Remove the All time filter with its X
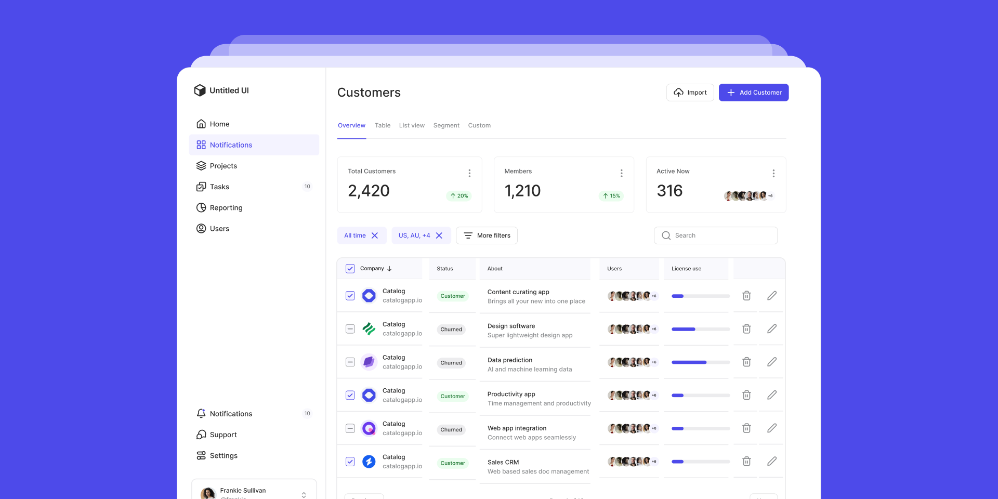Image resolution: width=998 pixels, height=499 pixels. point(375,235)
